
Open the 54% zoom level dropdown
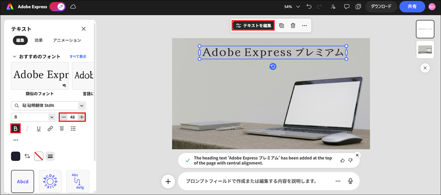(x=292, y=7)
